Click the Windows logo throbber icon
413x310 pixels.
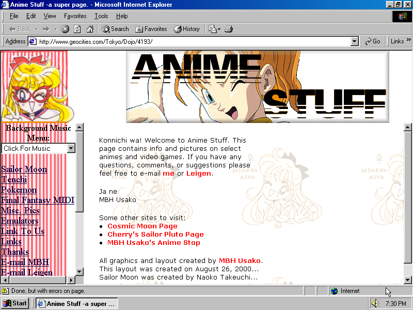coord(402,17)
